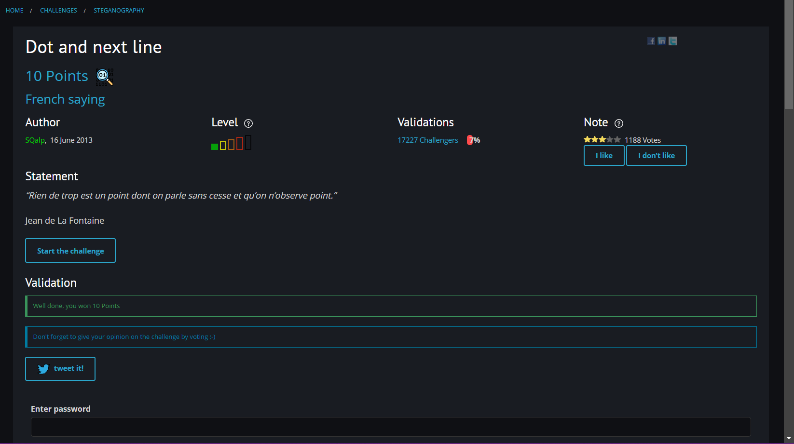Open author SQalp profile link
This screenshot has width=794, height=444.
point(35,140)
